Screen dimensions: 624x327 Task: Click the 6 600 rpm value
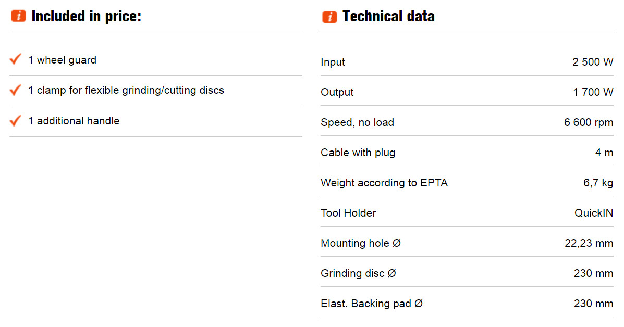click(x=589, y=122)
